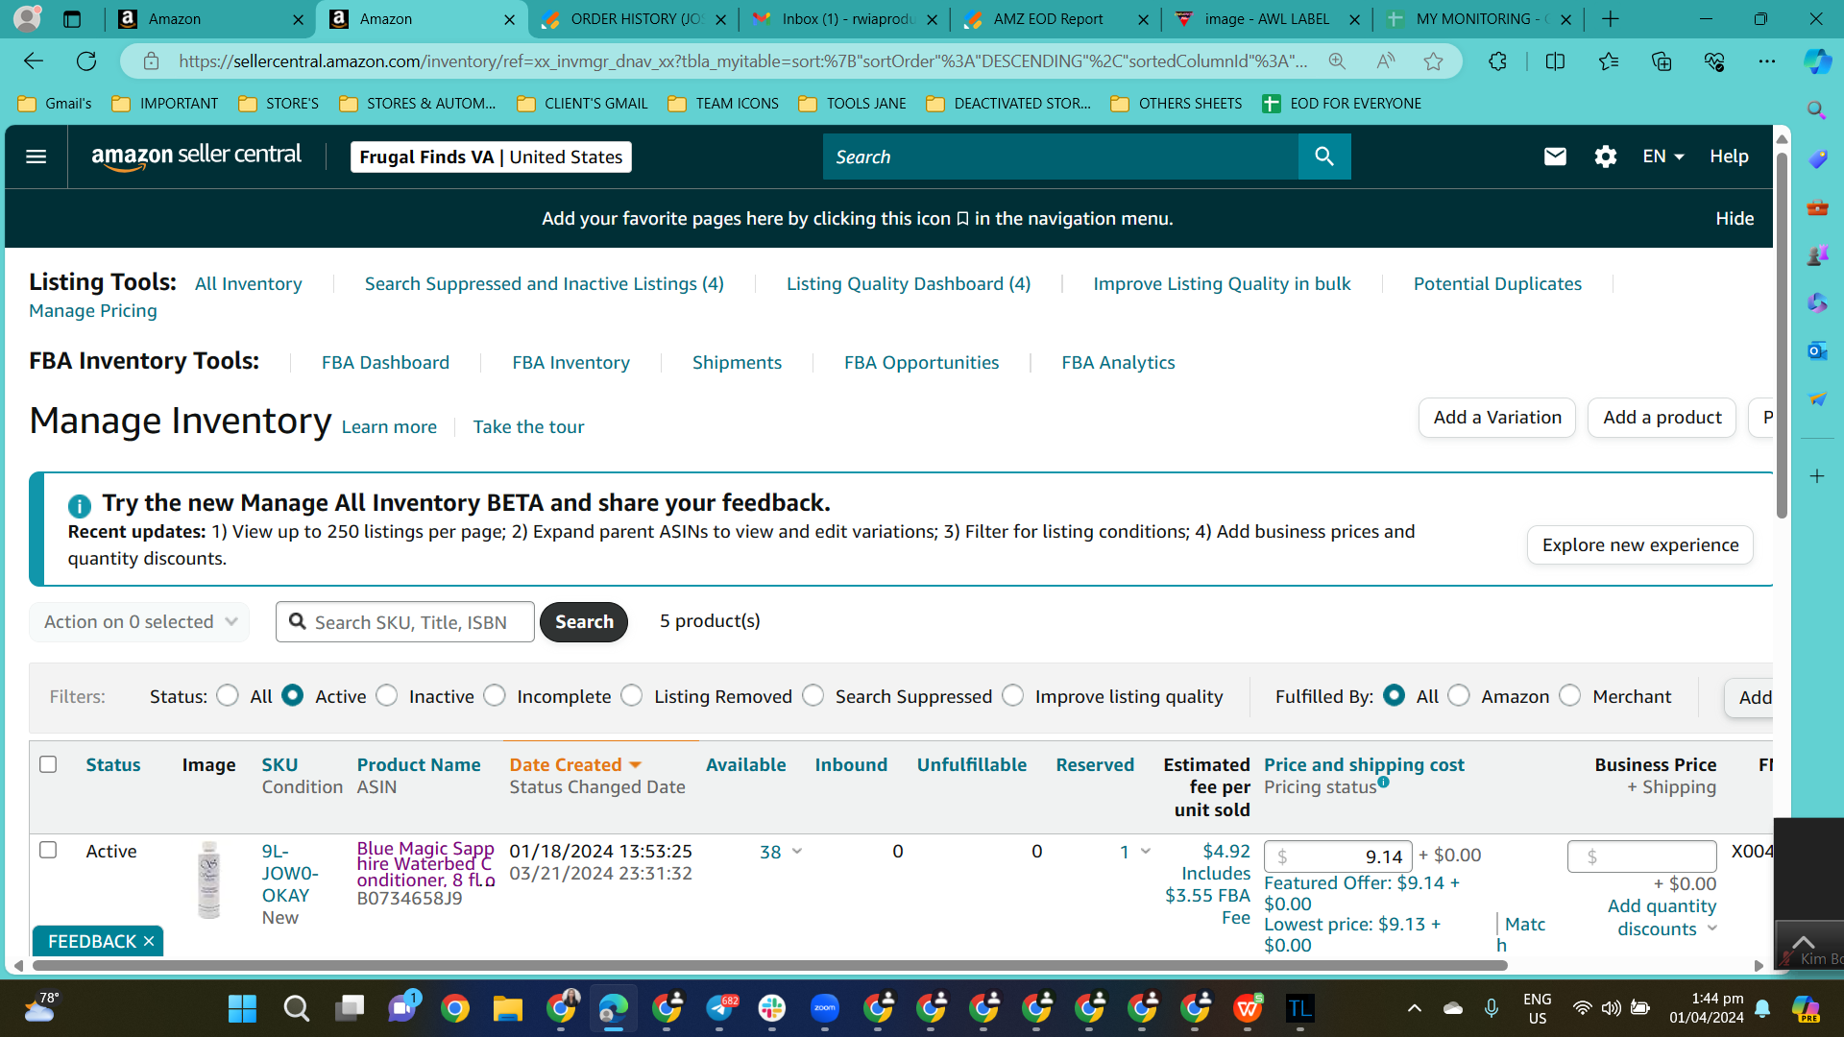
Task: Open the EN language dropdown
Action: [x=1663, y=157]
